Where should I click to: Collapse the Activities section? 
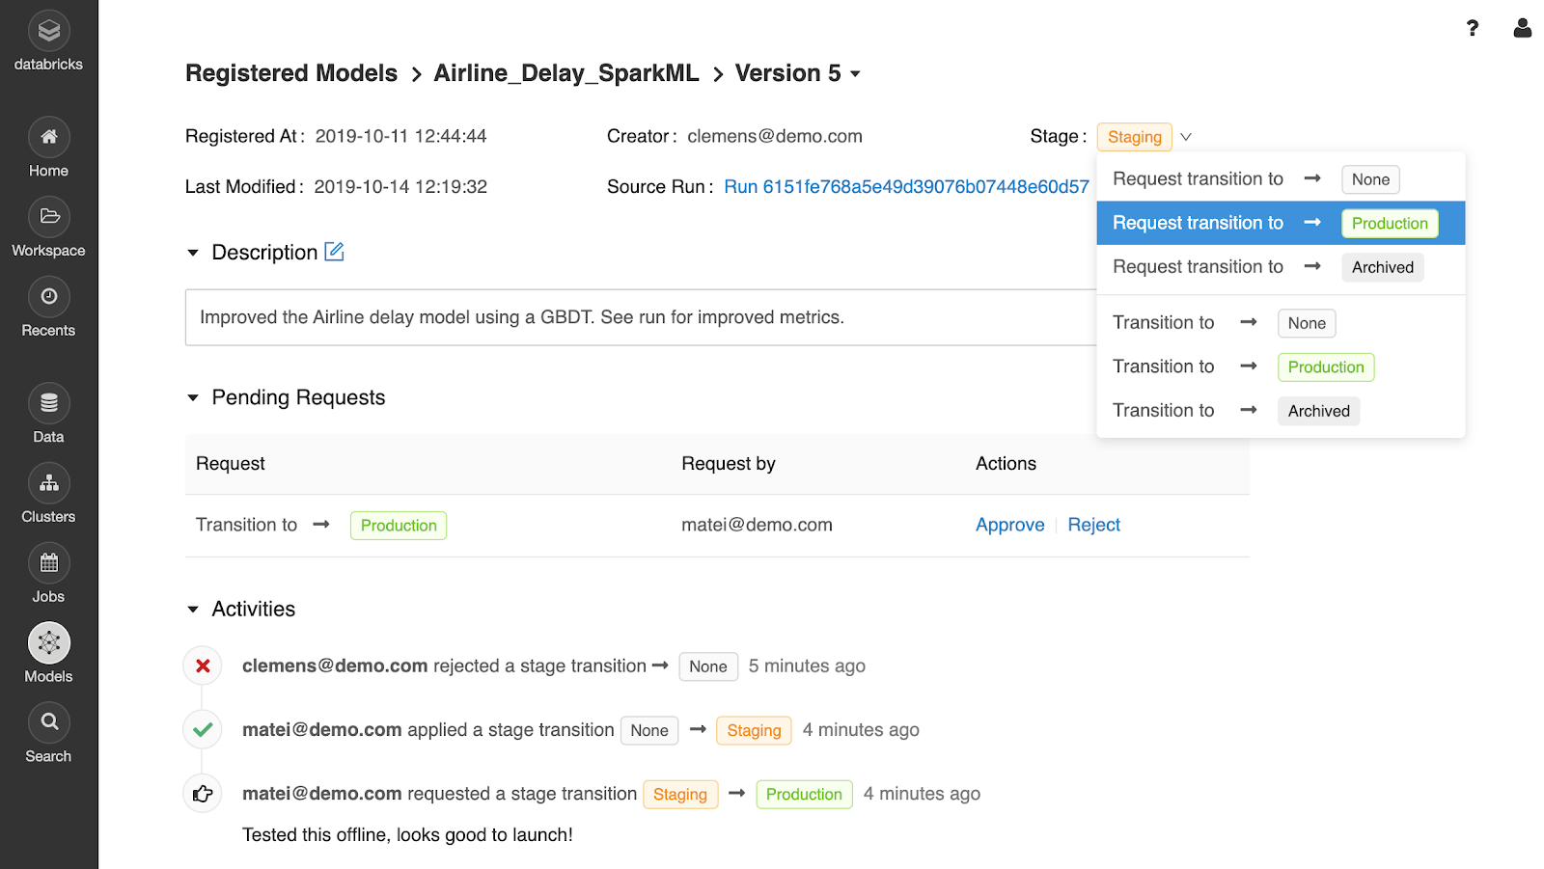pos(193,610)
